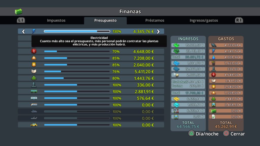Open the Préstamos tab
This screenshot has width=260, height=146.
[155, 21]
